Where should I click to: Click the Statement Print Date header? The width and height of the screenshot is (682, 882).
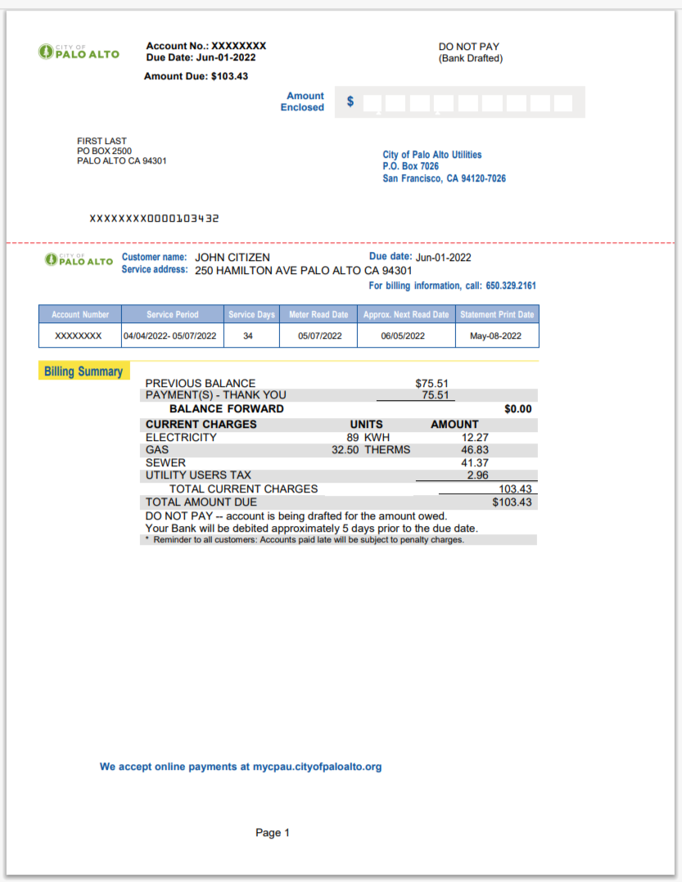click(497, 314)
